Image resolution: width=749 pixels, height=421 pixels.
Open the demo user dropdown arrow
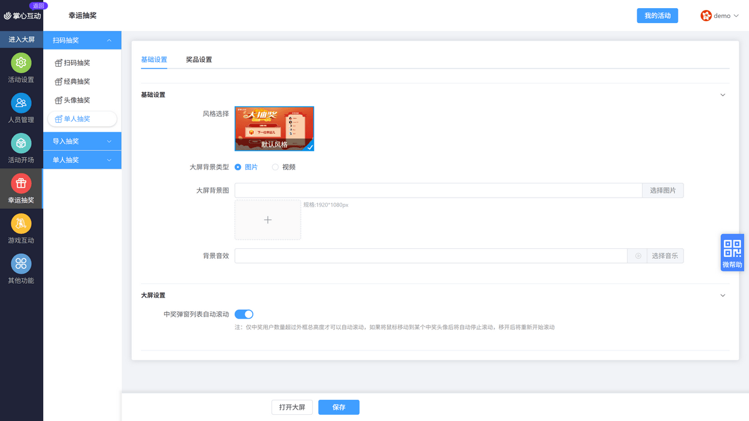[x=735, y=16]
